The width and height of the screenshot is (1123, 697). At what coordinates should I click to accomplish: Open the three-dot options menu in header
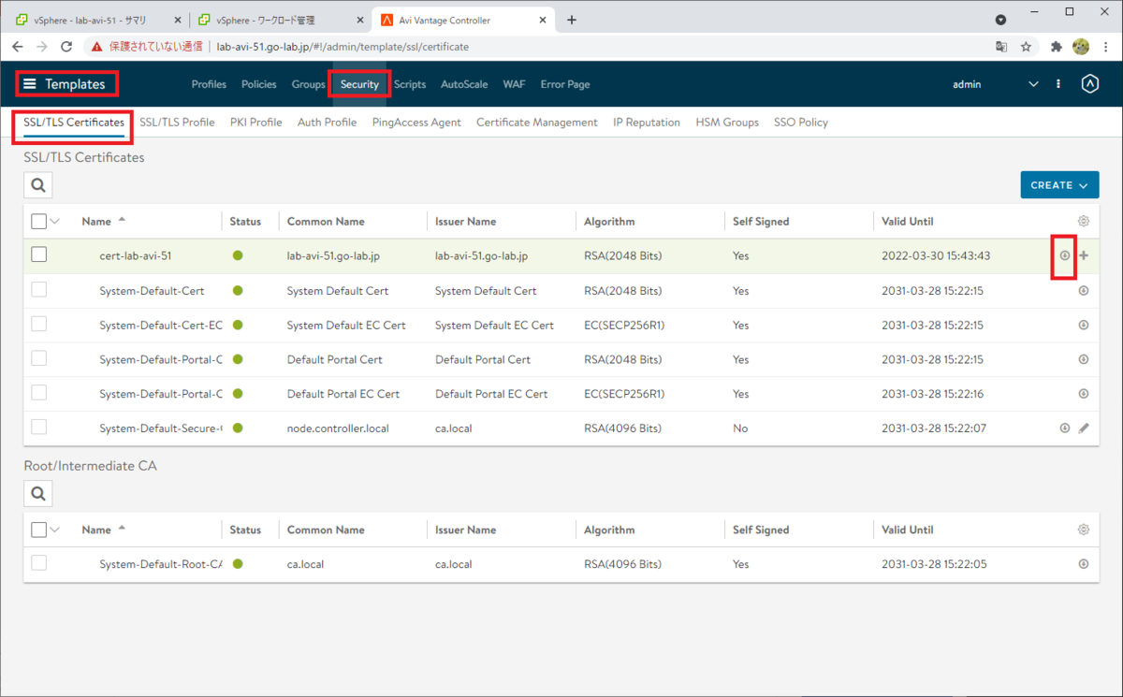click(x=1058, y=84)
